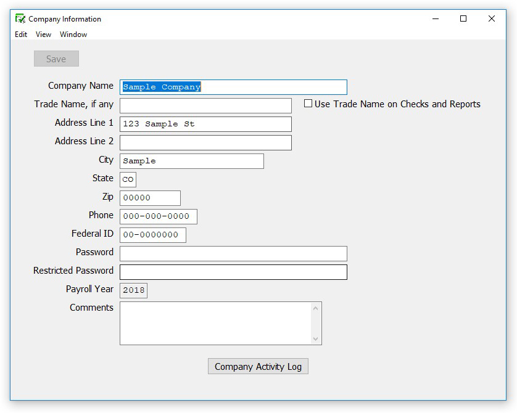The width and height of the screenshot is (517, 413).
Task: Open the View menu
Action: [x=43, y=35]
